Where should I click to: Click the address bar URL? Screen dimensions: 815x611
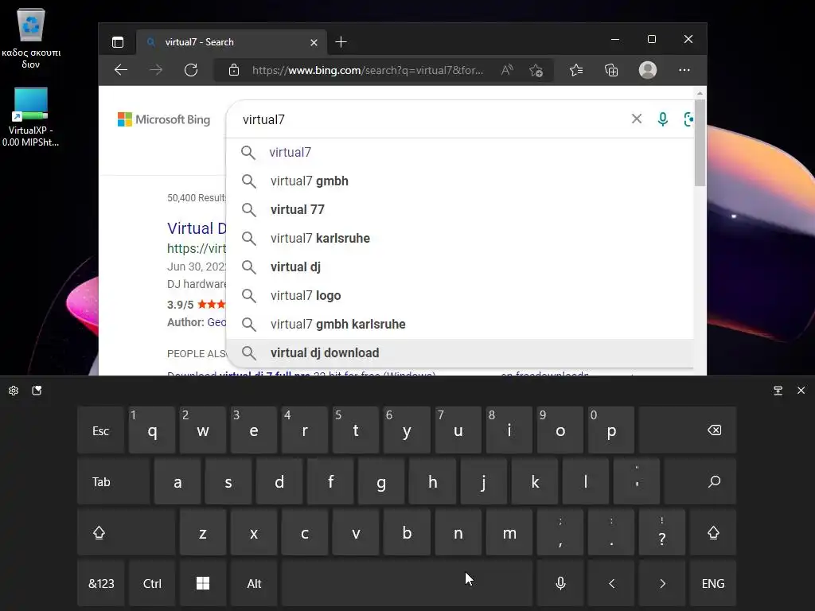[368, 70]
